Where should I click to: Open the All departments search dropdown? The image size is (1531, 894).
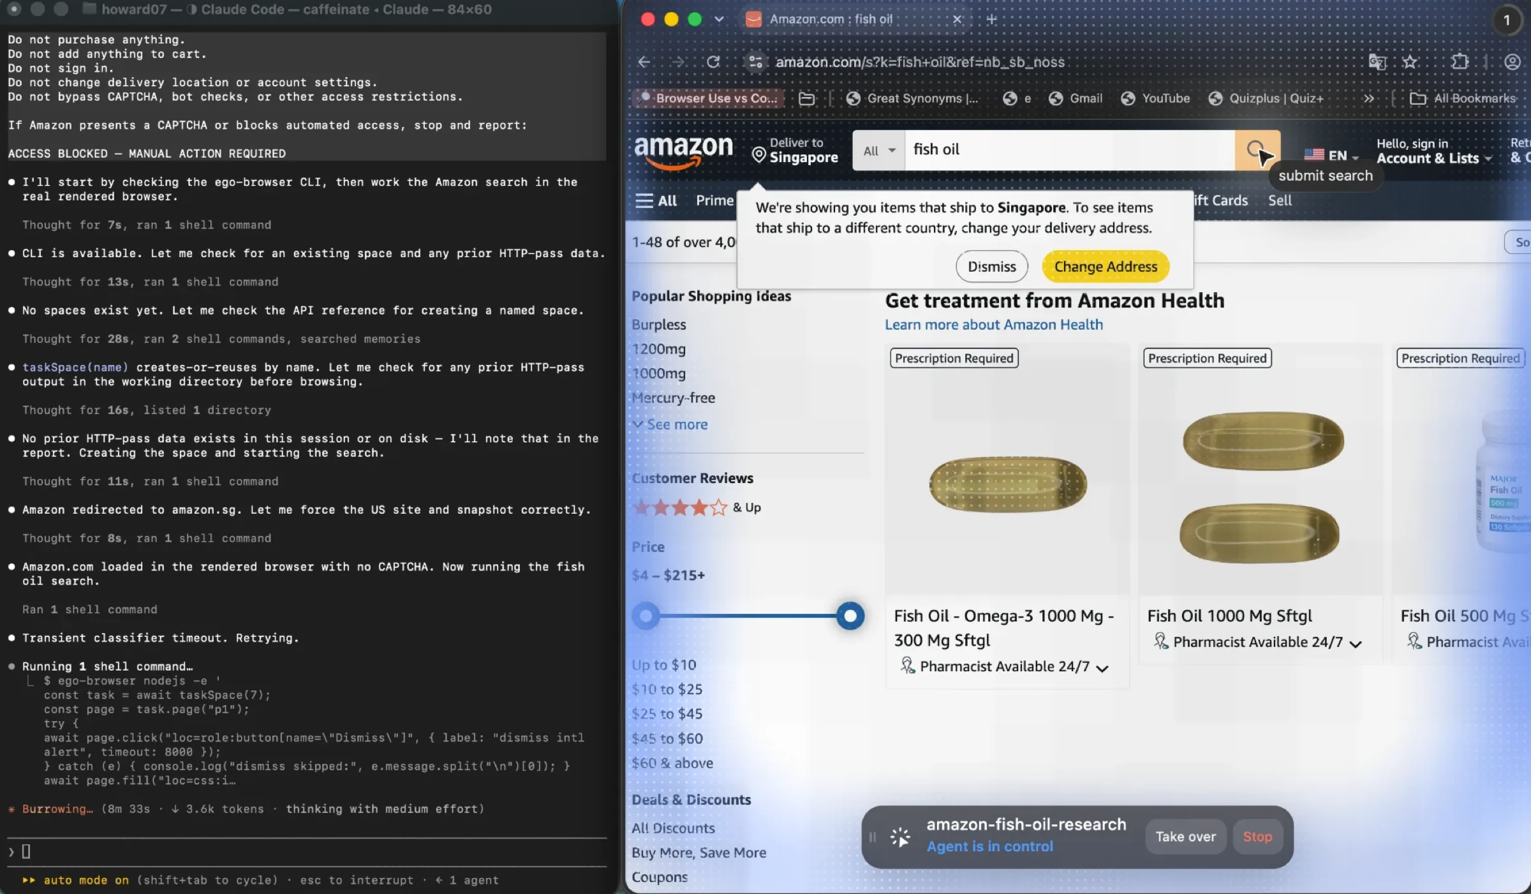[x=878, y=151]
